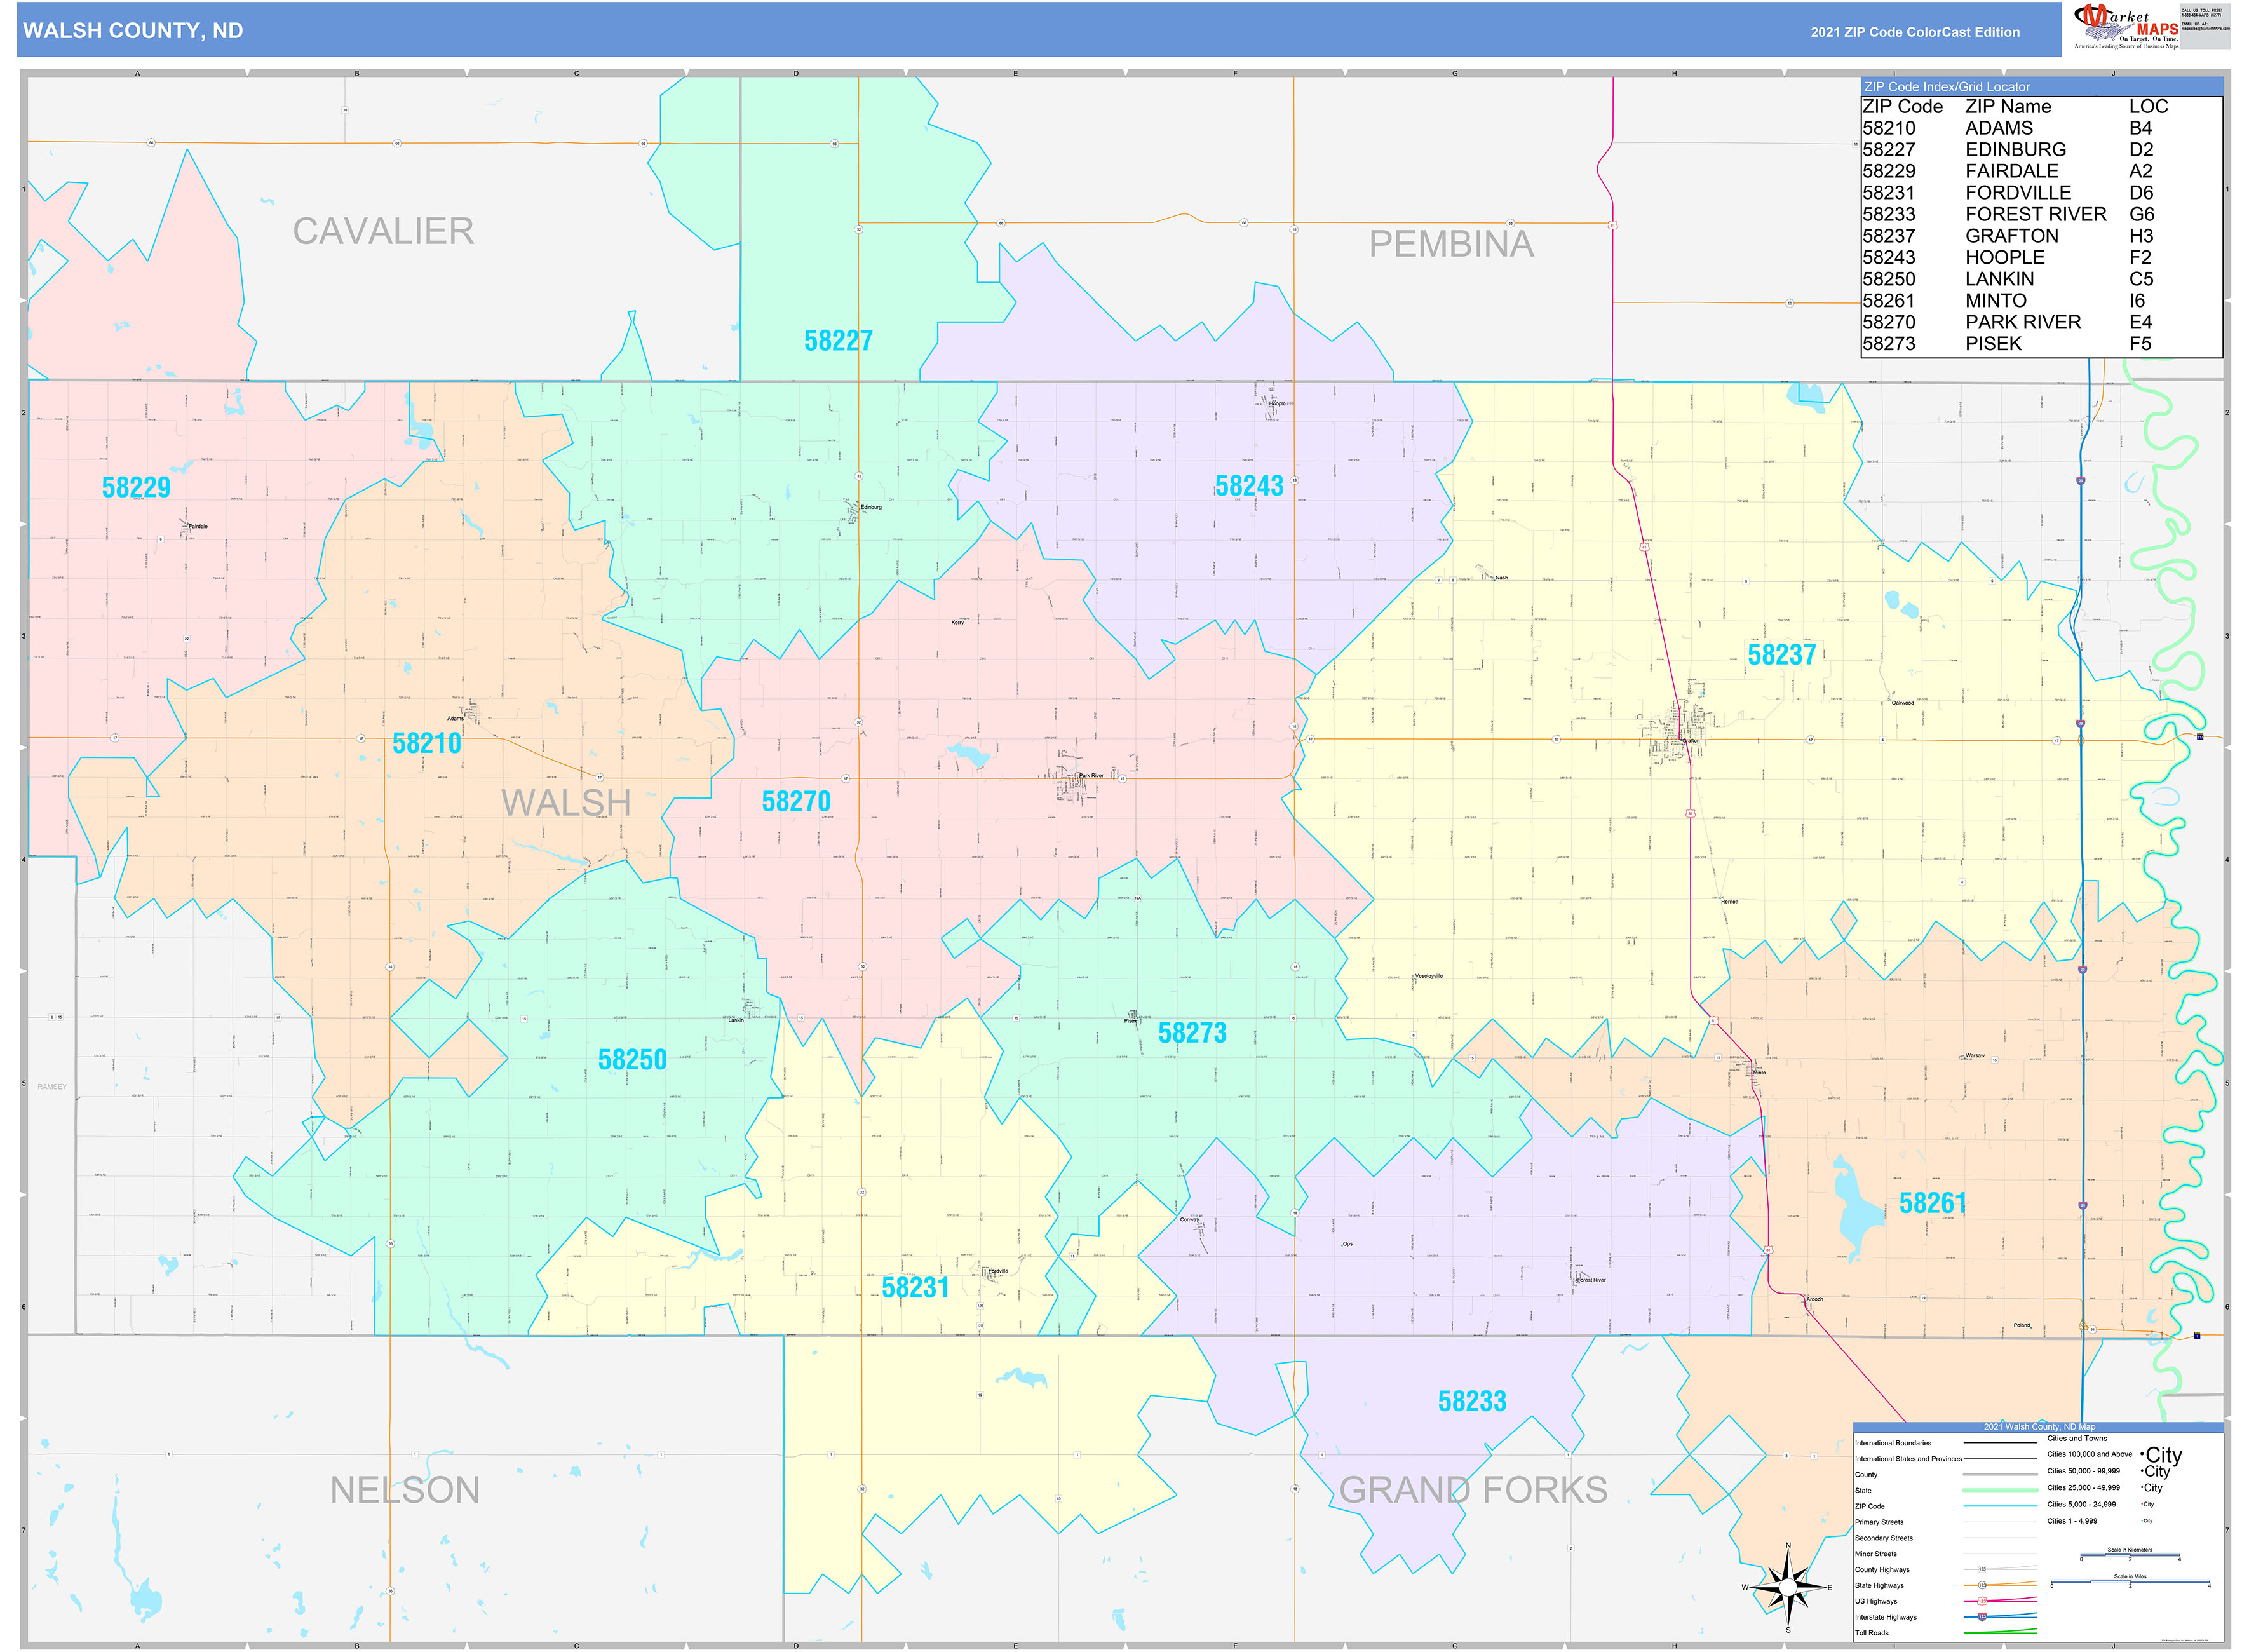
Task: Click the Veseleyville town label
Action: pos(1429,976)
